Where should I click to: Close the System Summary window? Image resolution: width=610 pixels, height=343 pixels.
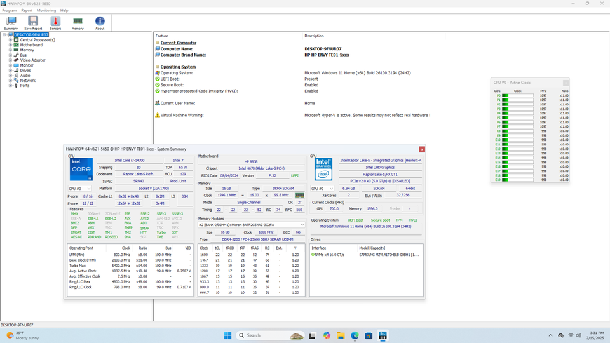421,149
